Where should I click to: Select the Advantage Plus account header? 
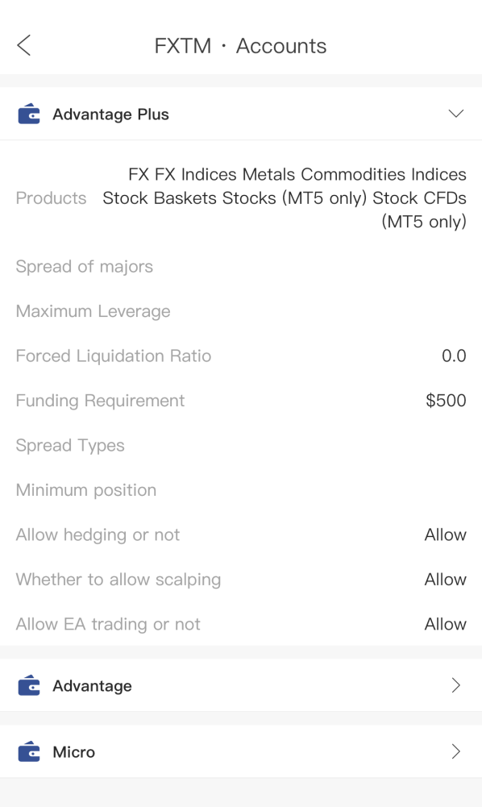tap(241, 114)
